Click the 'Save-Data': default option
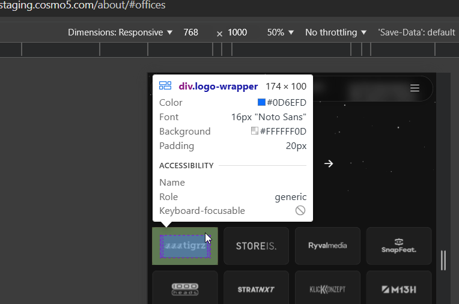Image resolution: width=459 pixels, height=304 pixels. pos(416,32)
